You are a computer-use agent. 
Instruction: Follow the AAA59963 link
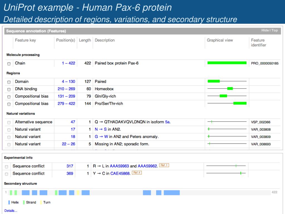119,166
